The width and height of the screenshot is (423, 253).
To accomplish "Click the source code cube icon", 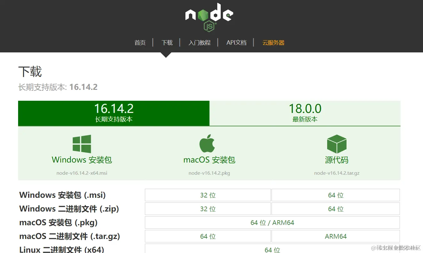I will 337,144.
